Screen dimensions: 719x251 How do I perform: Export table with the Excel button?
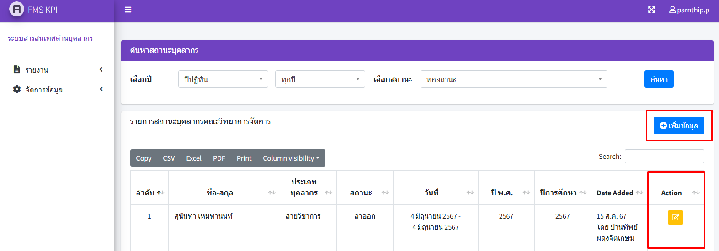coord(194,158)
